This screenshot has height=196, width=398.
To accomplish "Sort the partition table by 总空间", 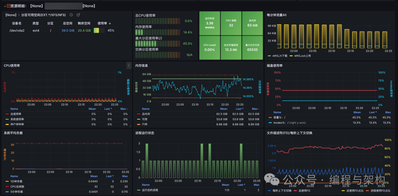I will (x=67, y=23).
